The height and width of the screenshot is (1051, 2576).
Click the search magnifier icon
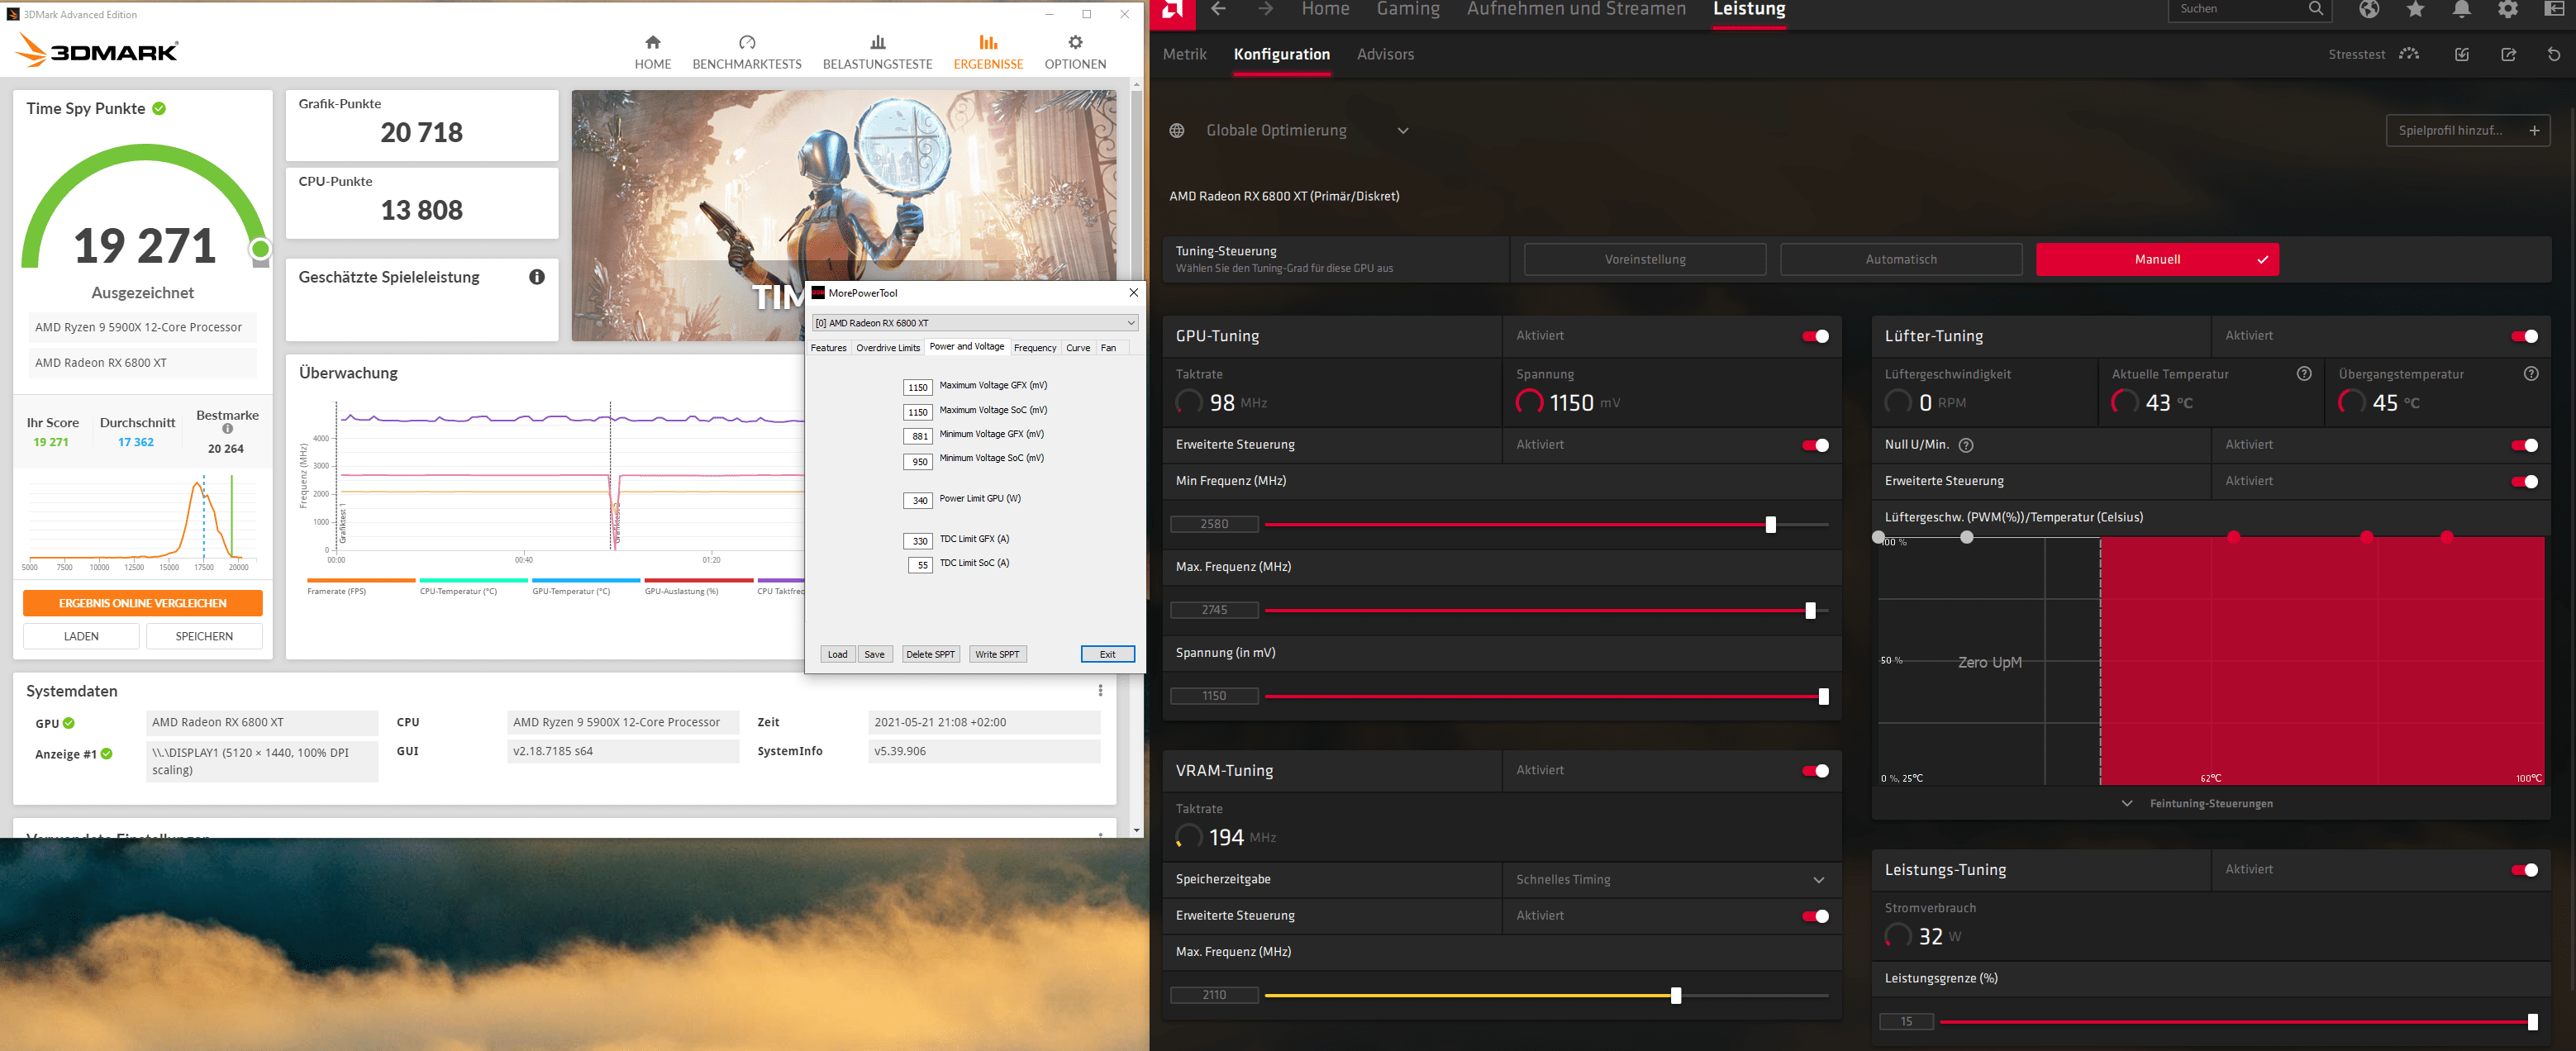pyautogui.click(x=2316, y=9)
